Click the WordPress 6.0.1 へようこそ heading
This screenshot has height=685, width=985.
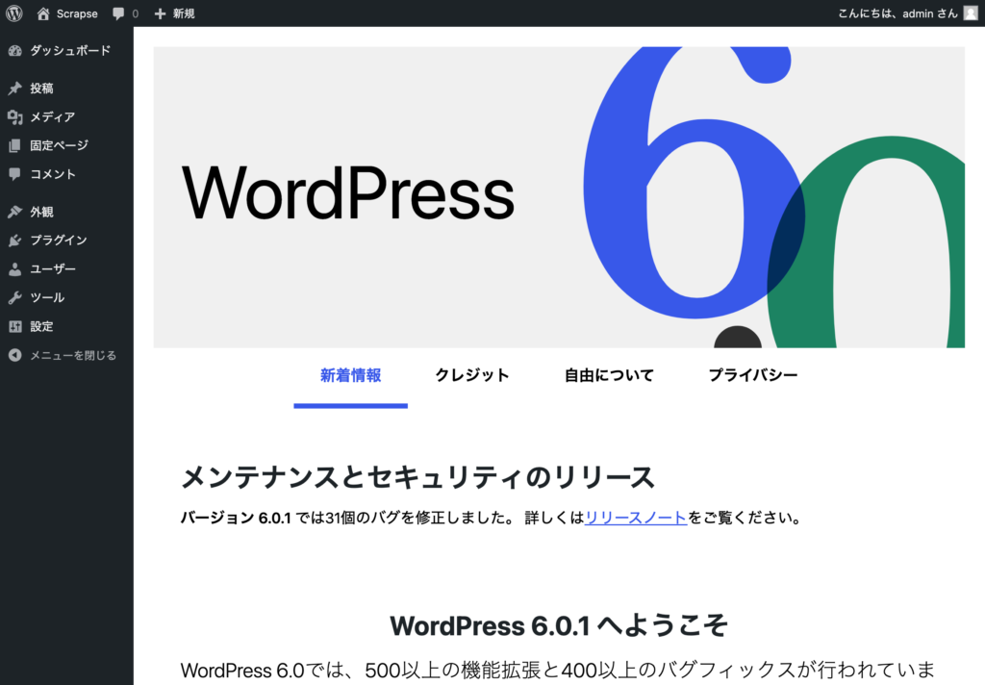[559, 626]
